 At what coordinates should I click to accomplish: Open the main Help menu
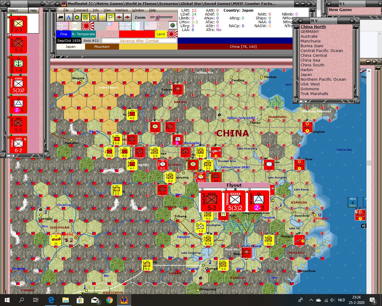pyautogui.click(x=153, y=10)
